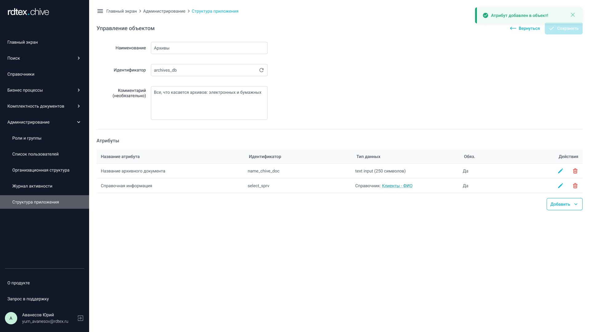Click the logout icon by the user profile

click(x=81, y=318)
